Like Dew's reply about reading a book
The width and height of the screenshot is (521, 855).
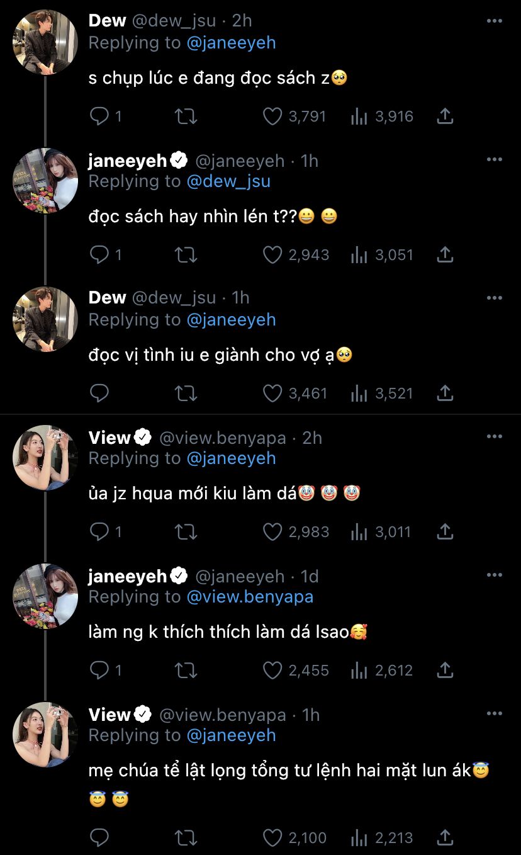(272, 116)
